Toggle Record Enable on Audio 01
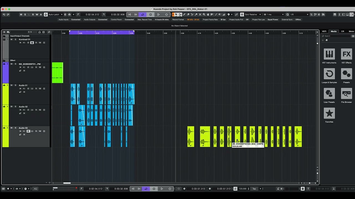 pyautogui.click(x=20, y=89)
